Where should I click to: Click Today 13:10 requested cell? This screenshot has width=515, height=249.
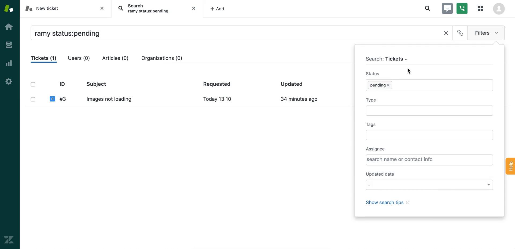tap(217, 99)
